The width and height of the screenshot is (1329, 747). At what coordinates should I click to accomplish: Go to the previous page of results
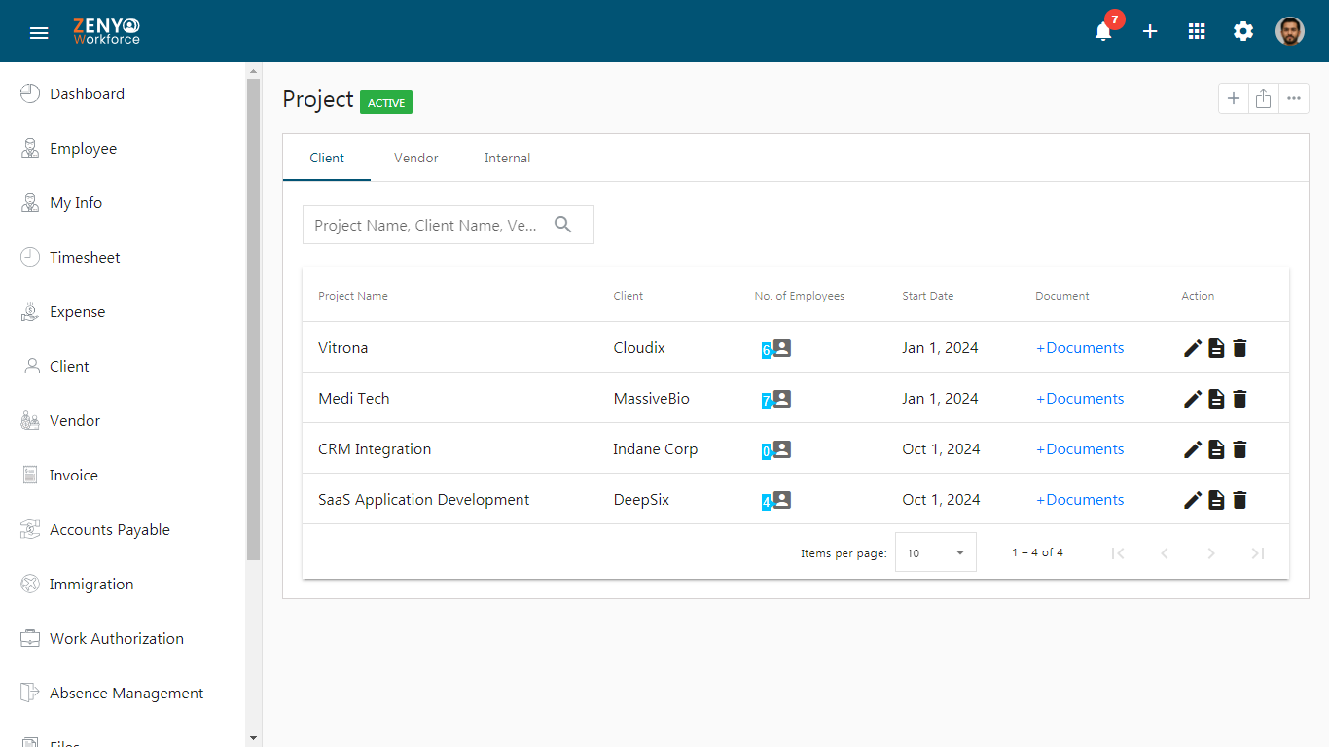pyautogui.click(x=1165, y=553)
